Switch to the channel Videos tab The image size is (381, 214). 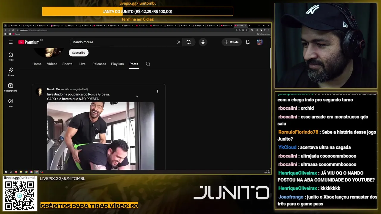52,64
